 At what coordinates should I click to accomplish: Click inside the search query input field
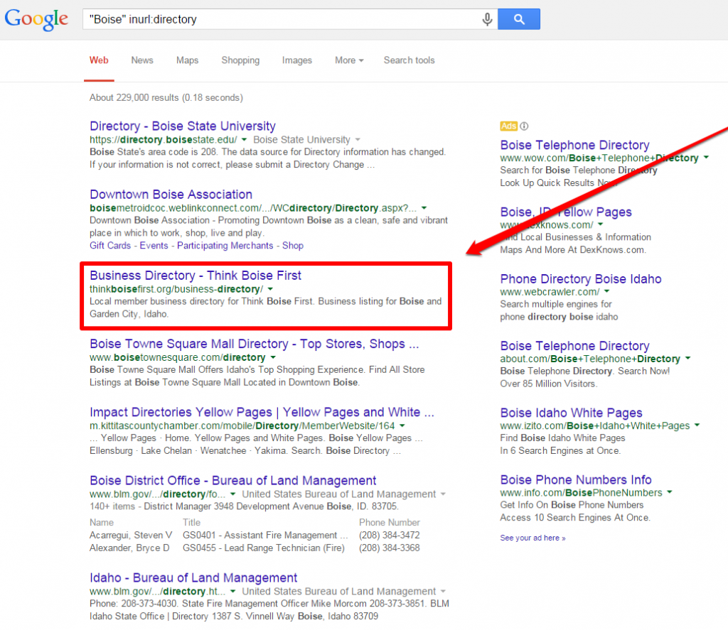pyautogui.click(x=284, y=19)
